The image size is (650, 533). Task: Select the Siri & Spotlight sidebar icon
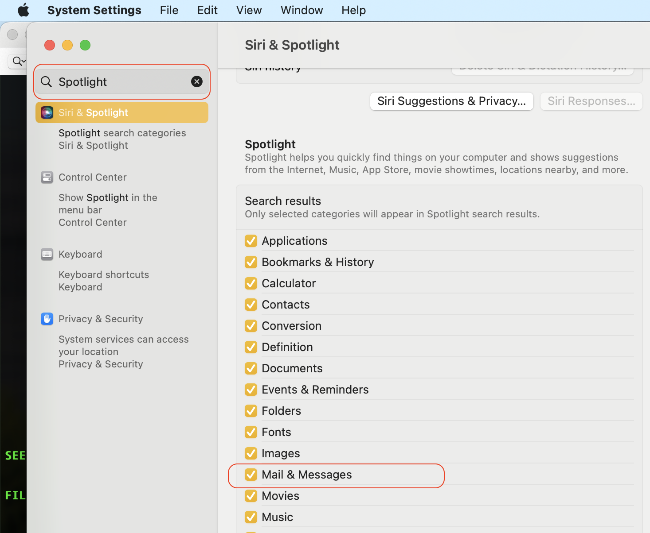(47, 112)
